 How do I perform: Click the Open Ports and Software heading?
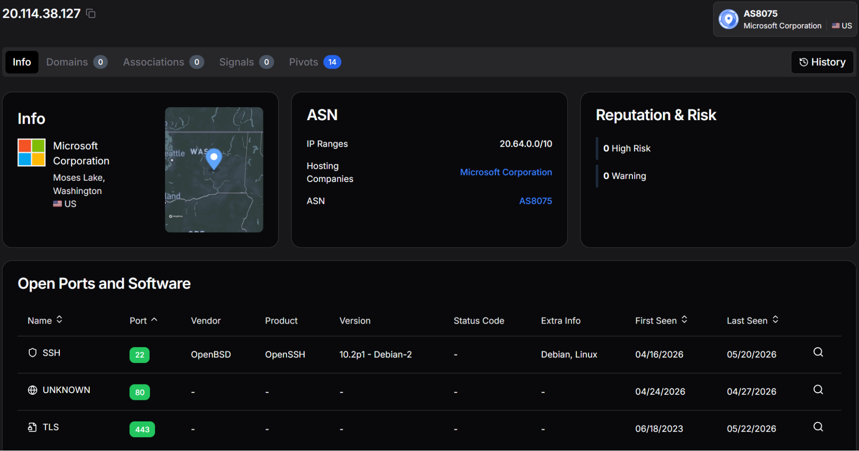tap(104, 284)
